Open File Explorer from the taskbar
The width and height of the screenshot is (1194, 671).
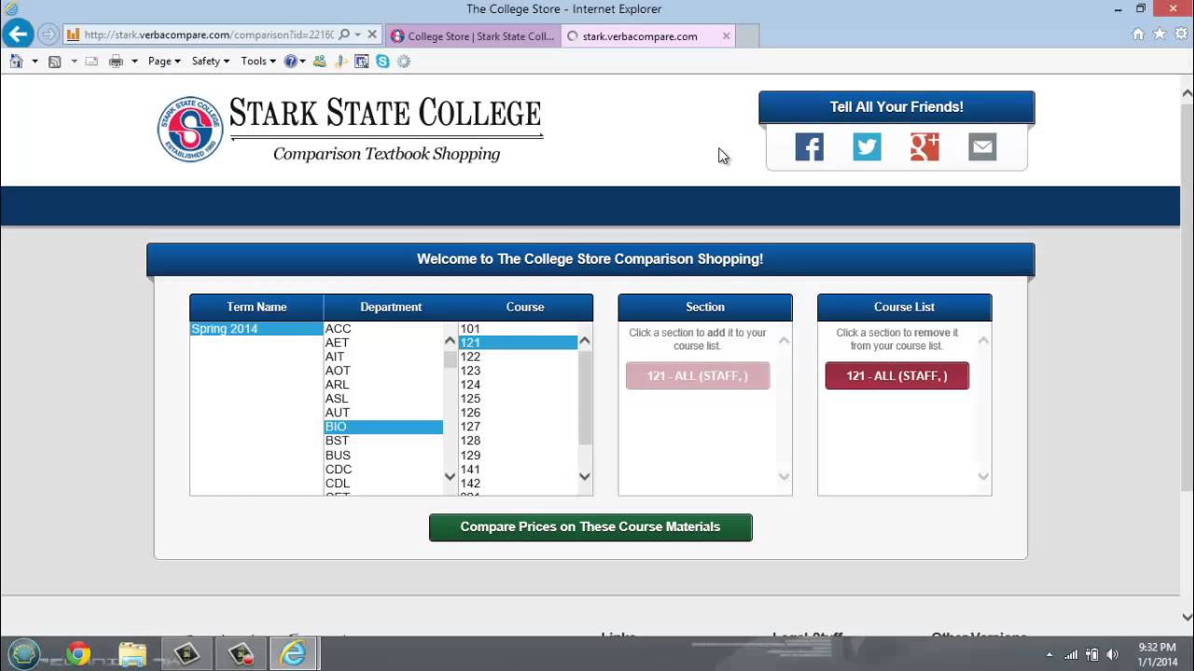pos(132,654)
